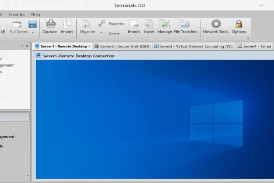Expand the toolbar overflow arrow below Options
Screen dimensions: 274x183
248,38
